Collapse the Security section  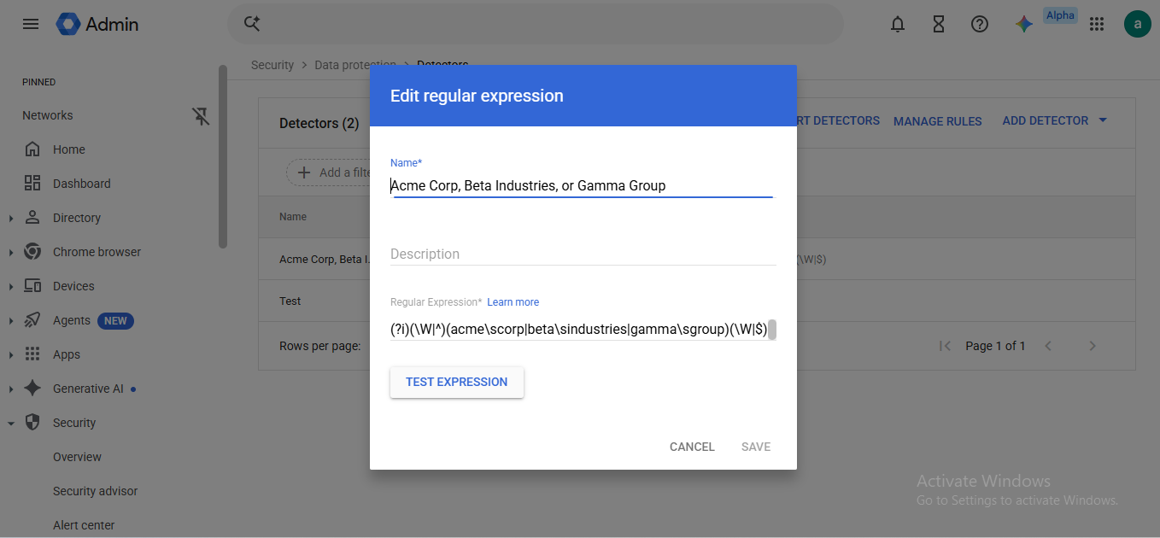[x=11, y=424]
